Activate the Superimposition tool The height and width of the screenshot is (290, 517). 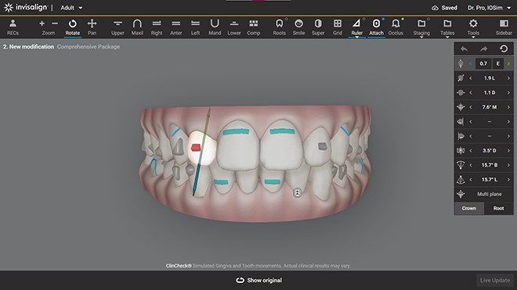[318, 27]
